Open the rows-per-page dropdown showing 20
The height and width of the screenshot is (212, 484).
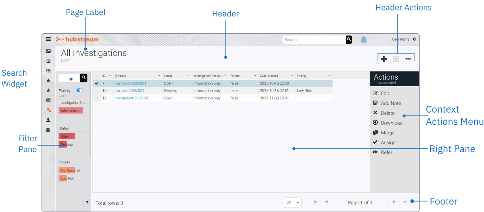292,202
